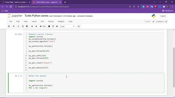Go back in browser history
Viewport: 175px width, 98px height.
pyautogui.click(x=2, y=7)
